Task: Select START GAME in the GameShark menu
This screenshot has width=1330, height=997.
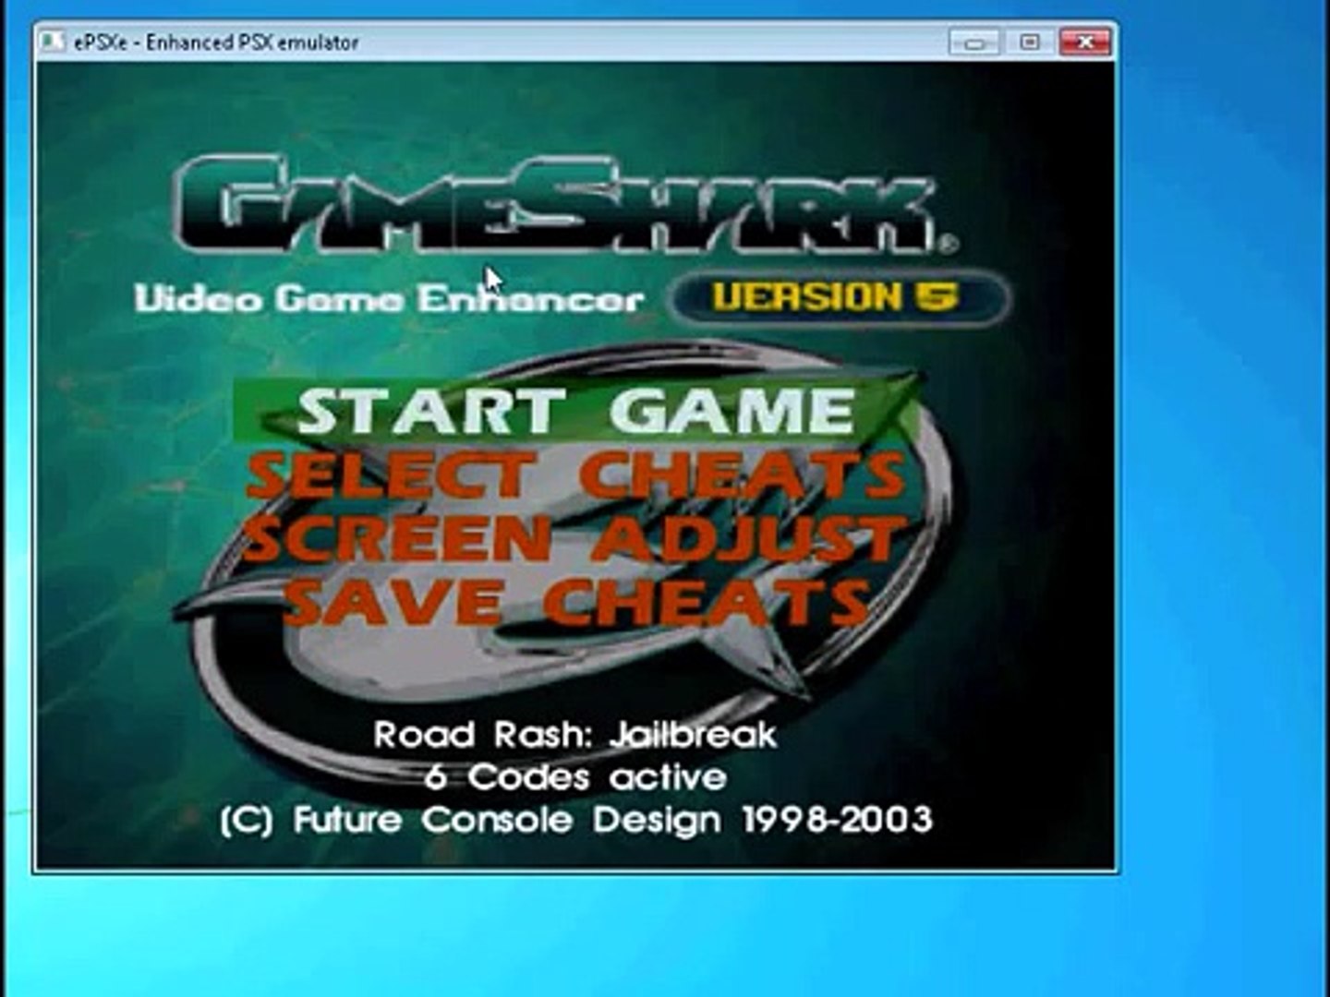Action: coord(574,411)
